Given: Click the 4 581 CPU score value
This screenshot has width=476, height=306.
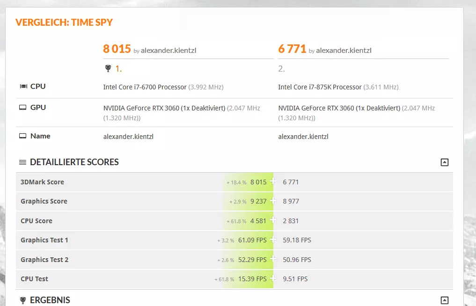Looking at the screenshot, I should click(x=258, y=221).
